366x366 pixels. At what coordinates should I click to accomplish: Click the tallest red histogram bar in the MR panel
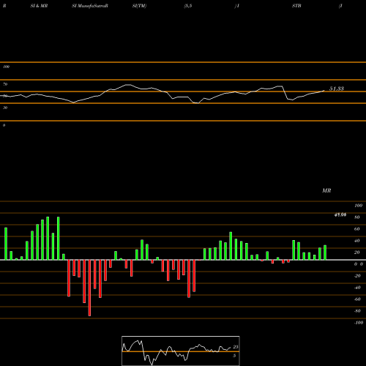(89, 288)
